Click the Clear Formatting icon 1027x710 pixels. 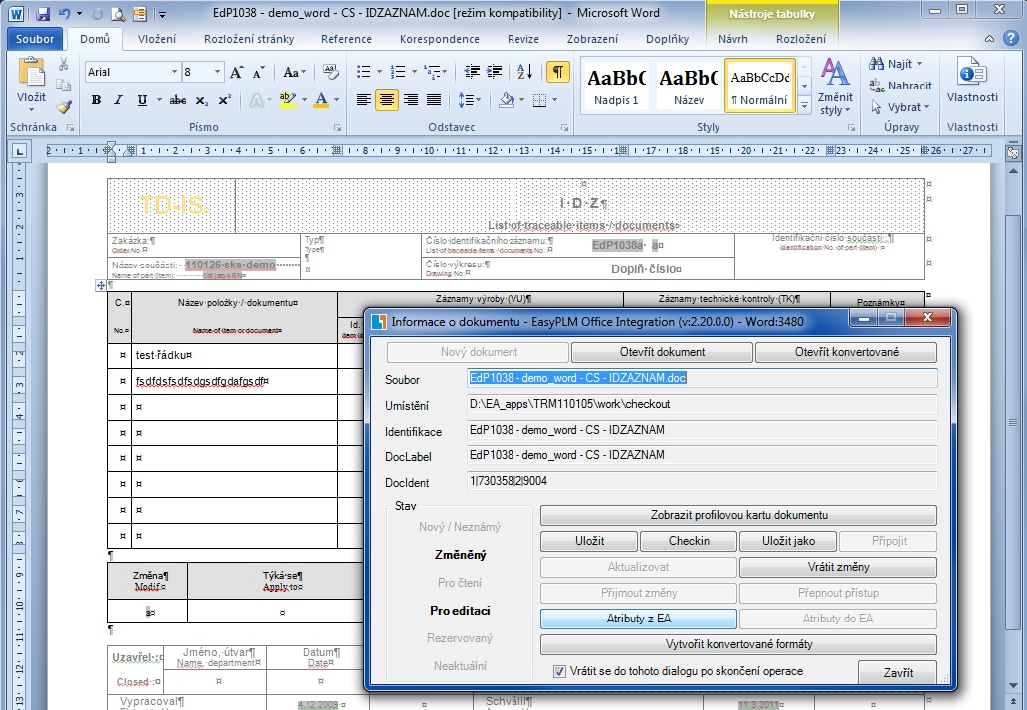[x=330, y=72]
